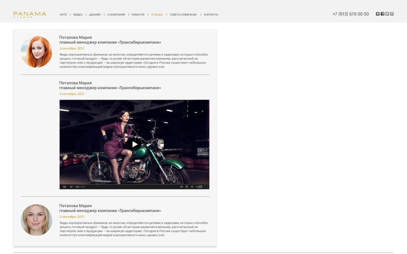Open the ВИДЕО menu item
The height and width of the screenshot is (254, 407).
(x=78, y=15)
